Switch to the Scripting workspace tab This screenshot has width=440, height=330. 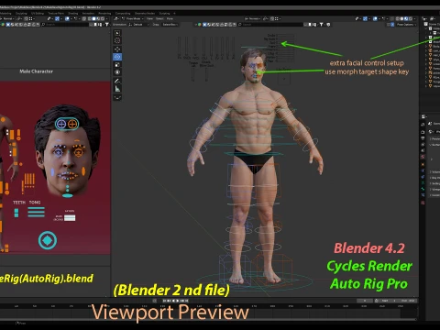(164, 14)
